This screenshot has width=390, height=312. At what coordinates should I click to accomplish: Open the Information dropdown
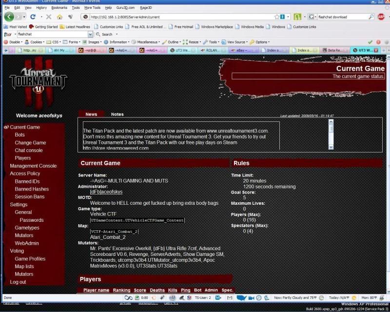click(117, 42)
